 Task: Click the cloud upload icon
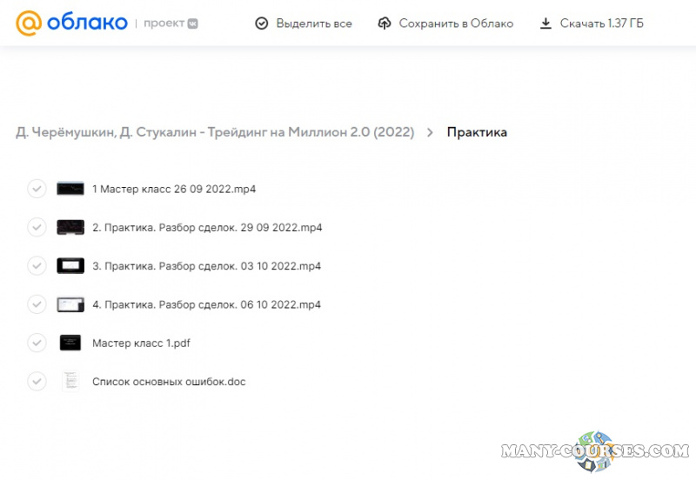click(385, 23)
